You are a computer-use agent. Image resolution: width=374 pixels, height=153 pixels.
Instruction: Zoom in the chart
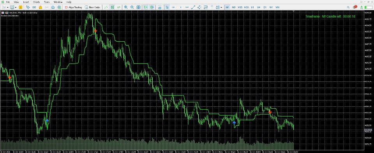(126, 7)
